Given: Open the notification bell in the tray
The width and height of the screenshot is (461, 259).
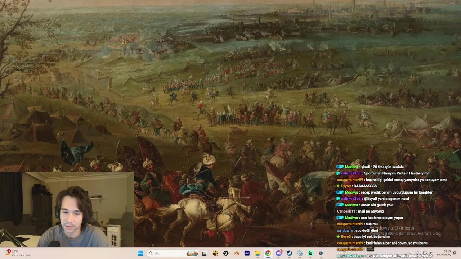Looking at the screenshot, I should point(455,253).
